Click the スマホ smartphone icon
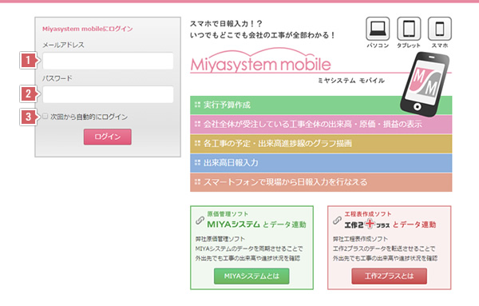 (x=440, y=29)
